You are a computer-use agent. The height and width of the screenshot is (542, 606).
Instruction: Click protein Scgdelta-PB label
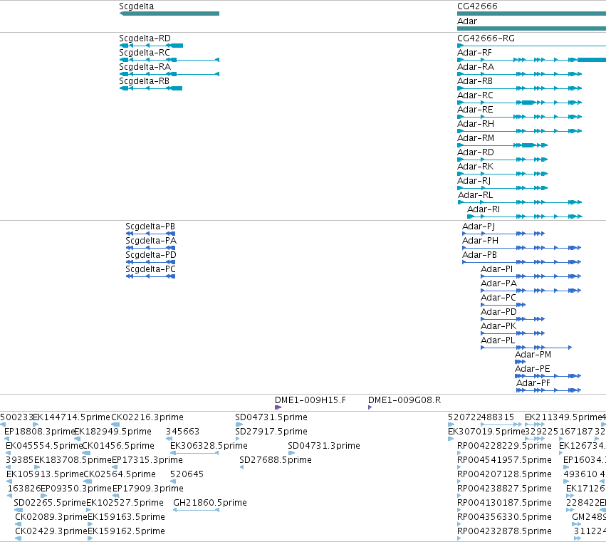[x=150, y=226]
